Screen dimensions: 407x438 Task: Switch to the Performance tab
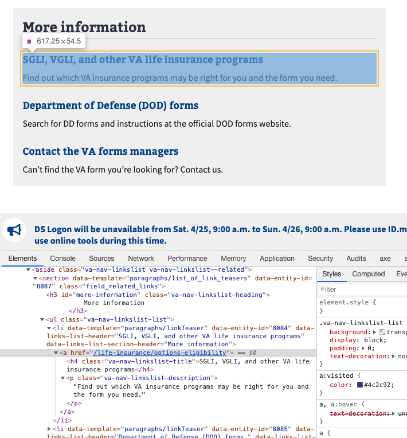tap(187, 259)
